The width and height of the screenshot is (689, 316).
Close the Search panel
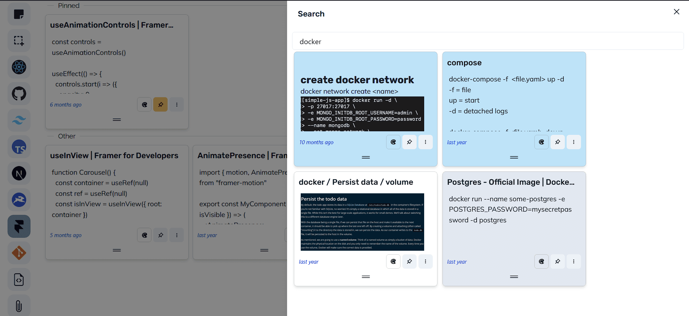tap(676, 12)
